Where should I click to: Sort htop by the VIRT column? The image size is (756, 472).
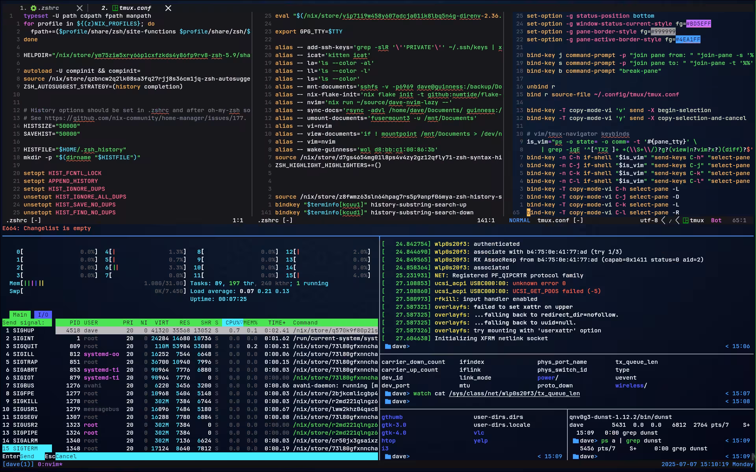[x=162, y=323]
